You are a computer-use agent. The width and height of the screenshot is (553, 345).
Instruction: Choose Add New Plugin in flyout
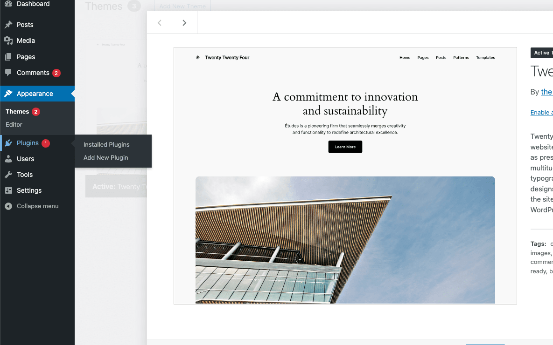point(105,157)
